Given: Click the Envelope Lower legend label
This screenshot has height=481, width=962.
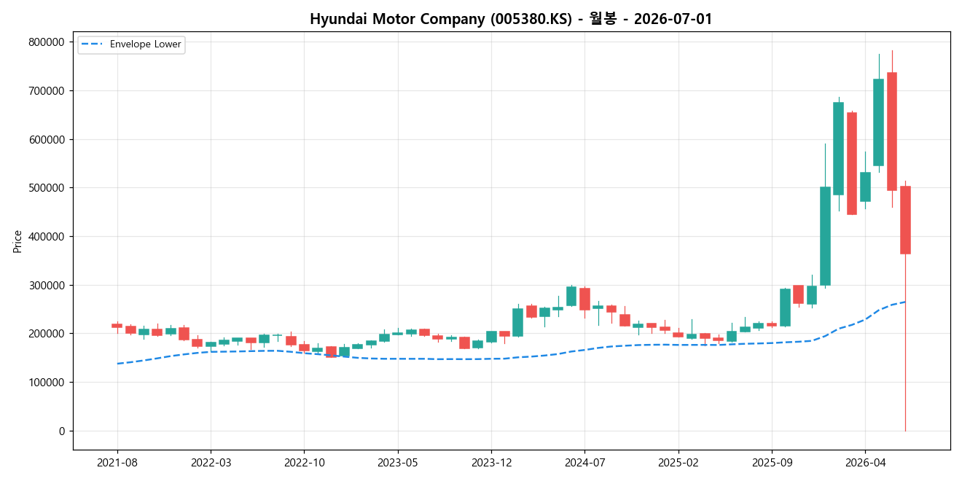Looking at the screenshot, I should pyautogui.click(x=146, y=44).
